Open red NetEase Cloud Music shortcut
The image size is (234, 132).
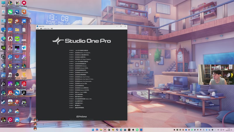pos(24,84)
